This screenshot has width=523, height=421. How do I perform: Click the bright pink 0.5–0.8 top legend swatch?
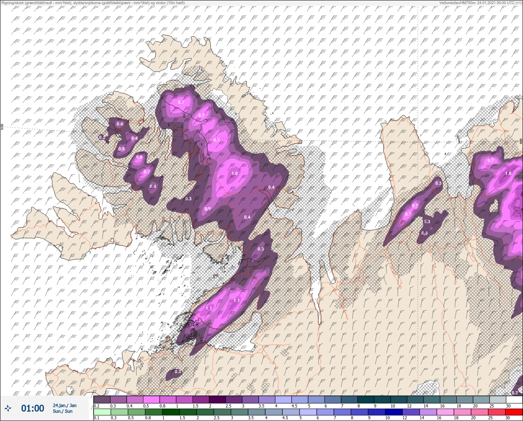(x=151, y=399)
